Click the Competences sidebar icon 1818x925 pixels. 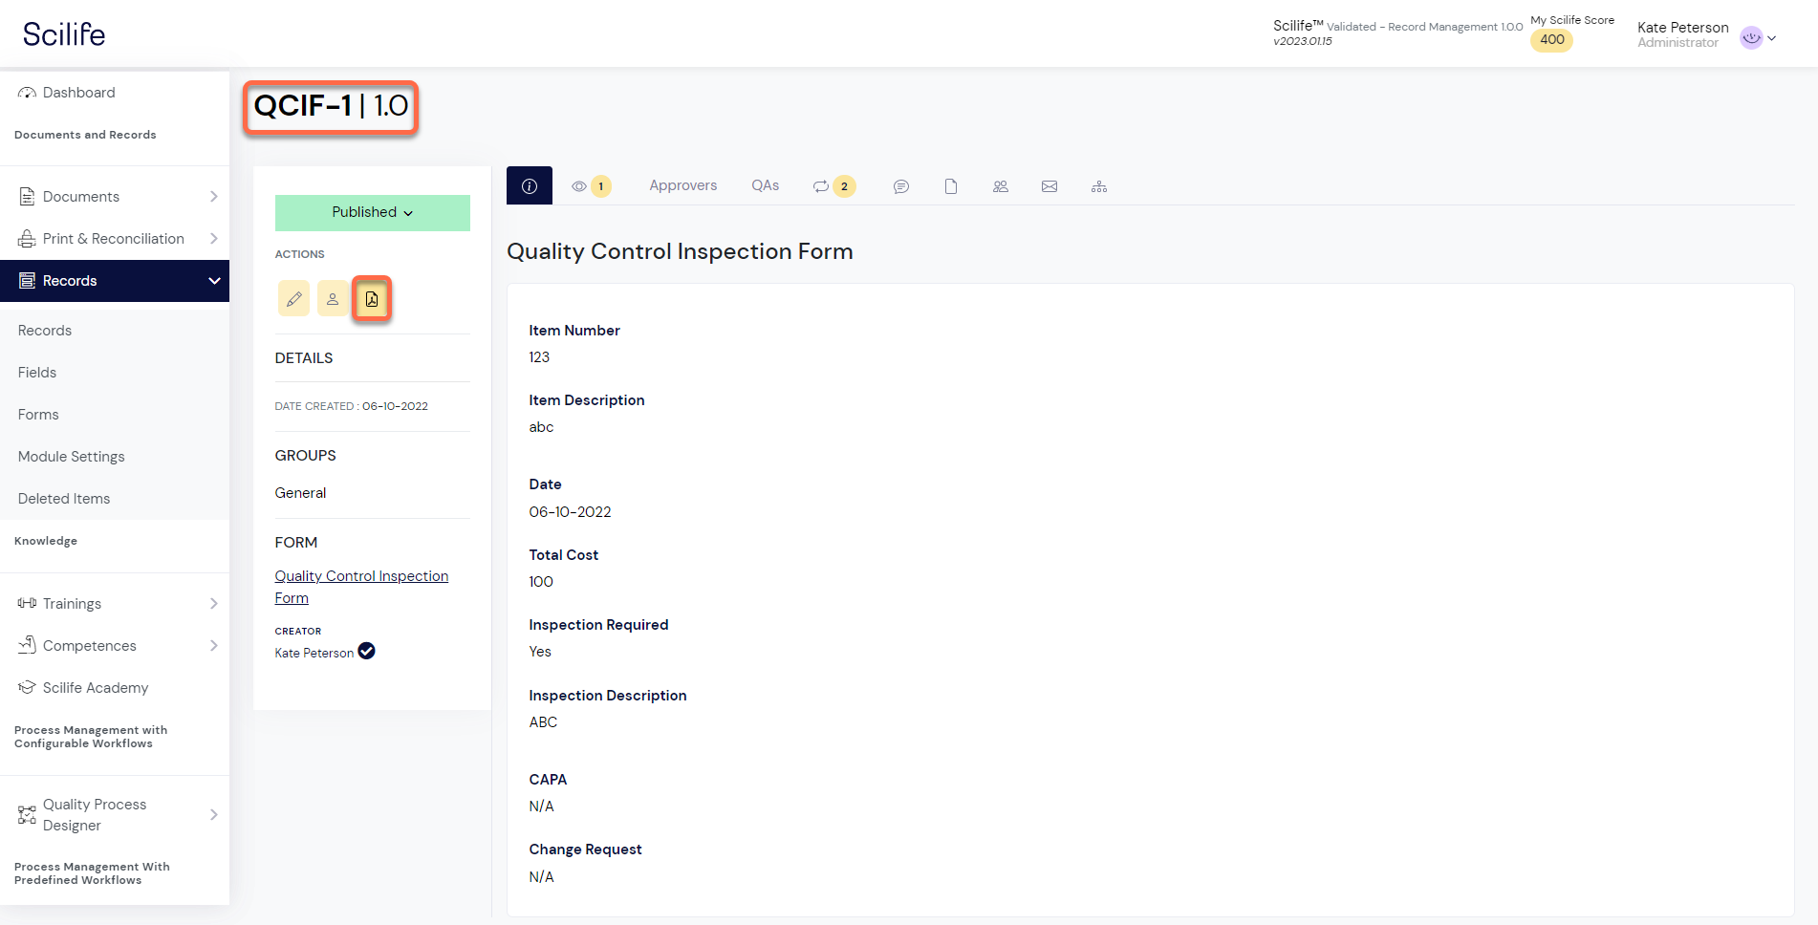click(27, 645)
